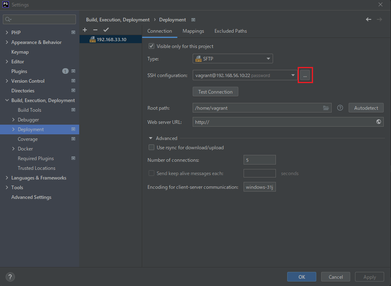Click the add server plus icon
The image size is (391, 286).
coord(85,30)
